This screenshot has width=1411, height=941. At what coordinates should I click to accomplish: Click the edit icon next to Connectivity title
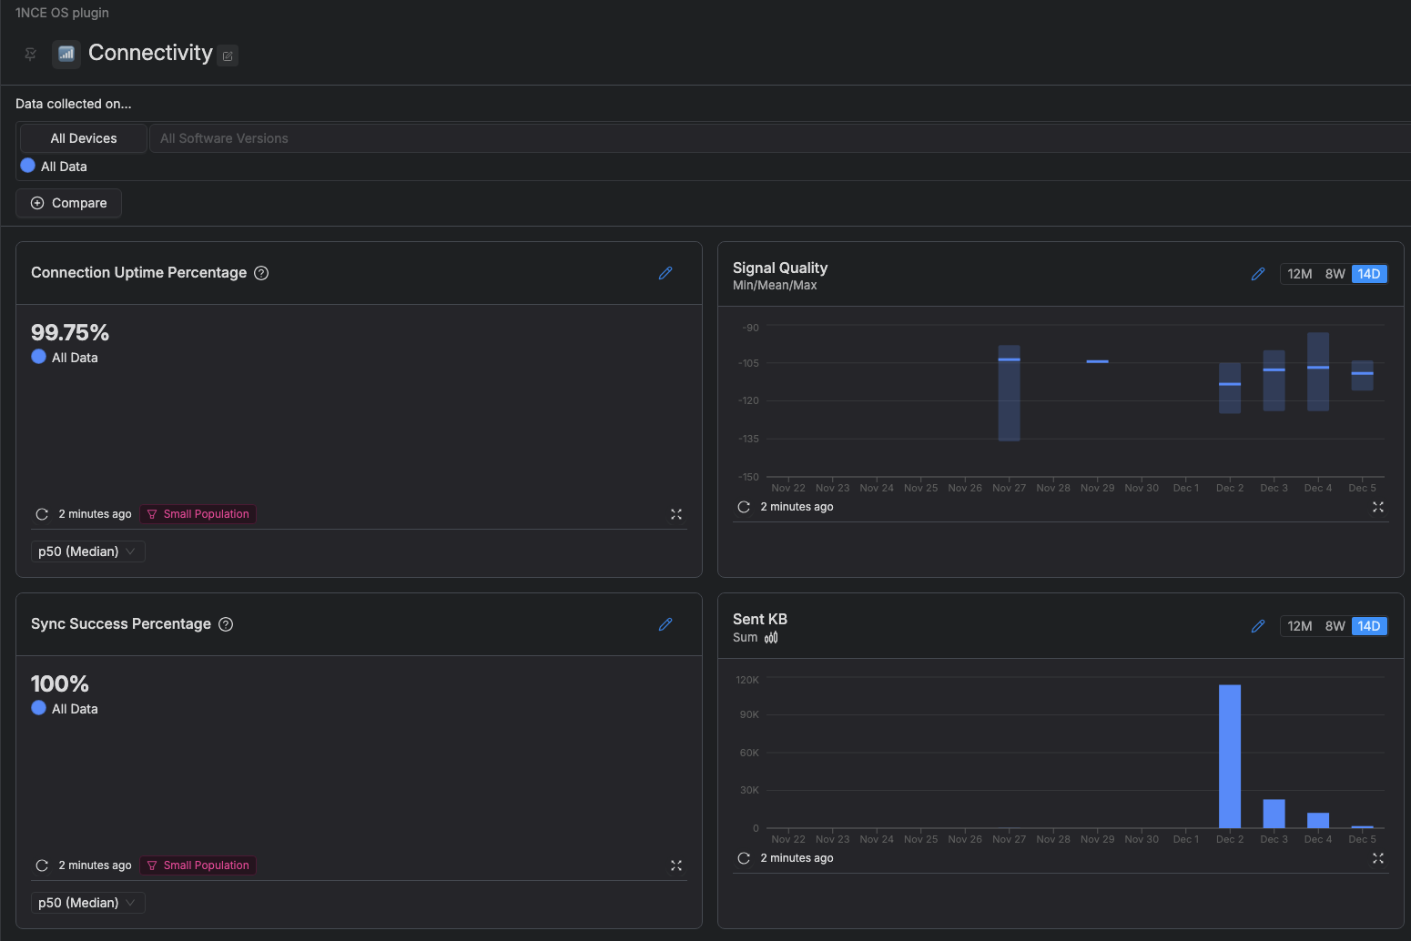pyautogui.click(x=228, y=56)
